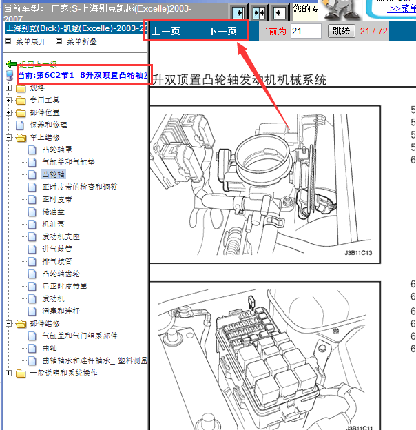The height and width of the screenshot is (430, 416).
Task: Open 曲轴轴承和连杆轴承_塑料测量 page
Action: pyautogui.click(x=95, y=360)
